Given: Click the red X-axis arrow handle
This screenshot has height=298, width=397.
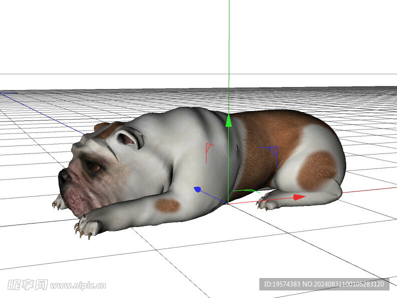Looking at the screenshot, I should point(299,197).
